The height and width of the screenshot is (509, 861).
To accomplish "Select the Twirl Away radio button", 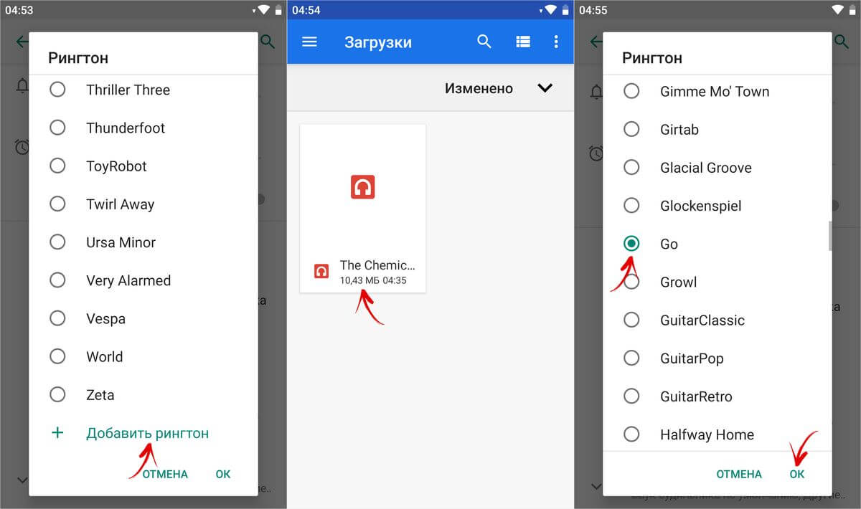I will 57,204.
